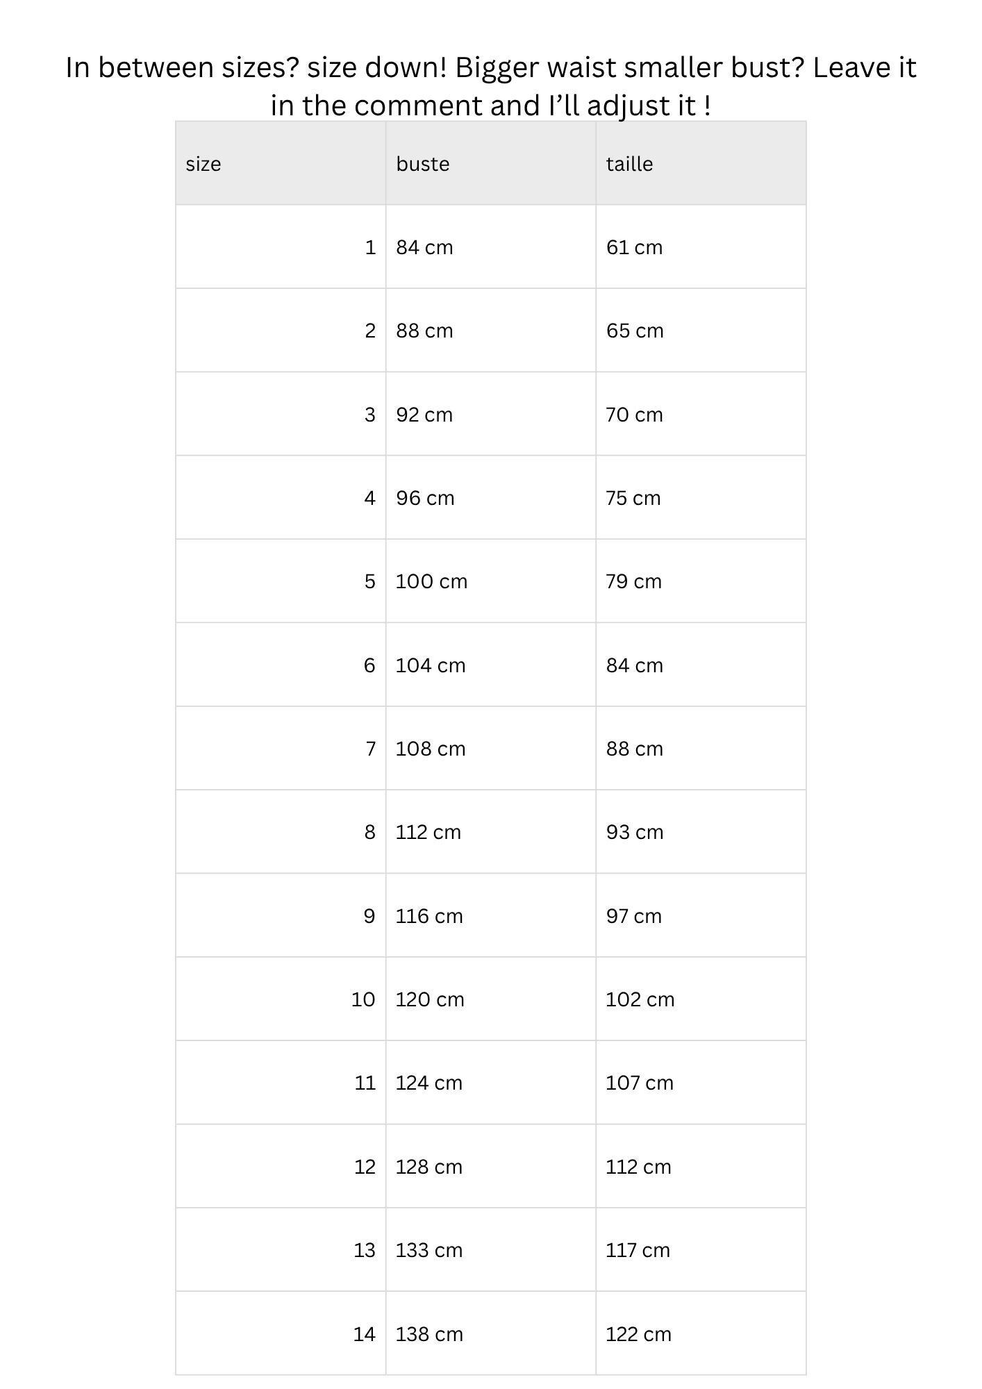
Task: Click the 'buste' column header
Action: [x=490, y=163]
